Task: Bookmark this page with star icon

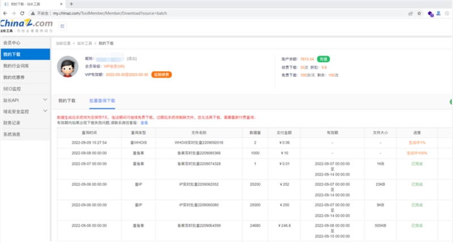Action: pyautogui.click(x=419, y=13)
